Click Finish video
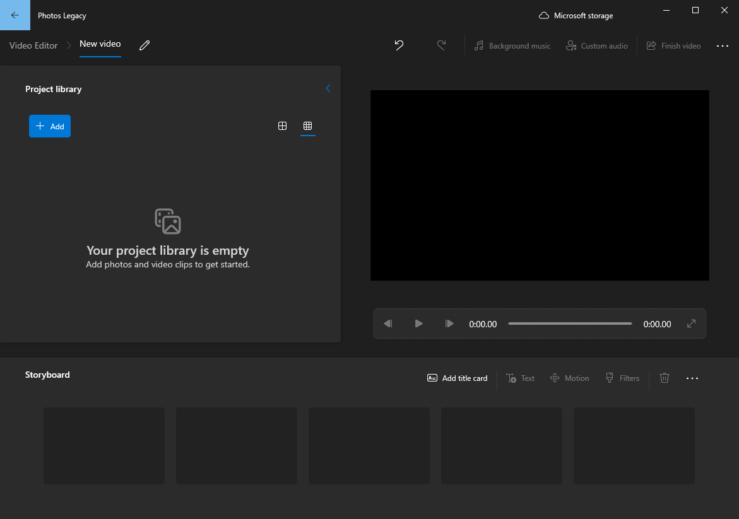Screen dimensions: 739x519 pos(673,45)
